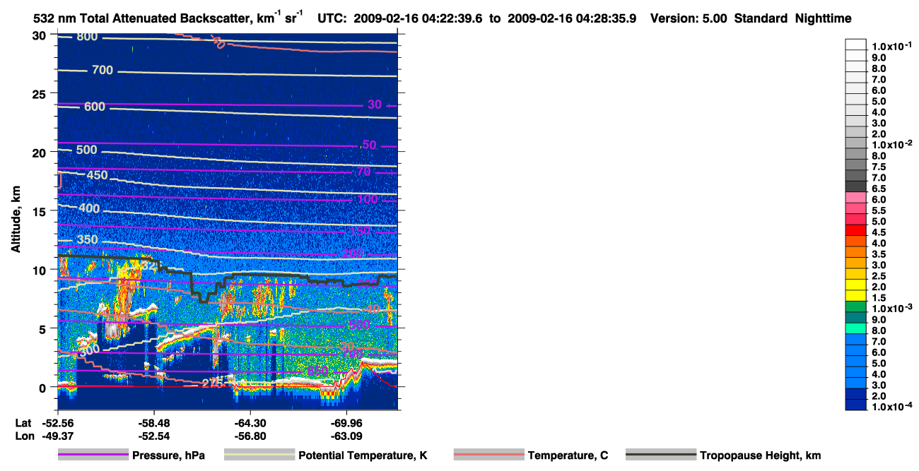This screenshot has width=919, height=471.
Task: Click the latitude value -52.56
Action: [57, 422]
